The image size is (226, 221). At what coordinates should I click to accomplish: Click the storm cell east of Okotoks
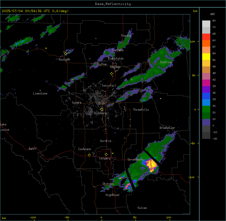tap(128, 186)
